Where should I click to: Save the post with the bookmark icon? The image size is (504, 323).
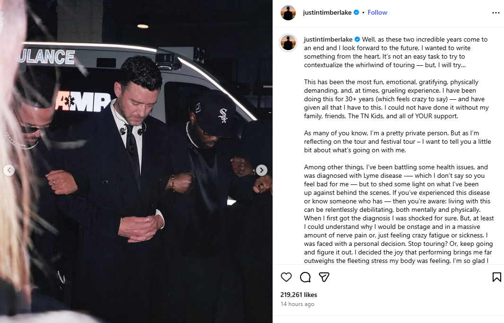pos(496,277)
